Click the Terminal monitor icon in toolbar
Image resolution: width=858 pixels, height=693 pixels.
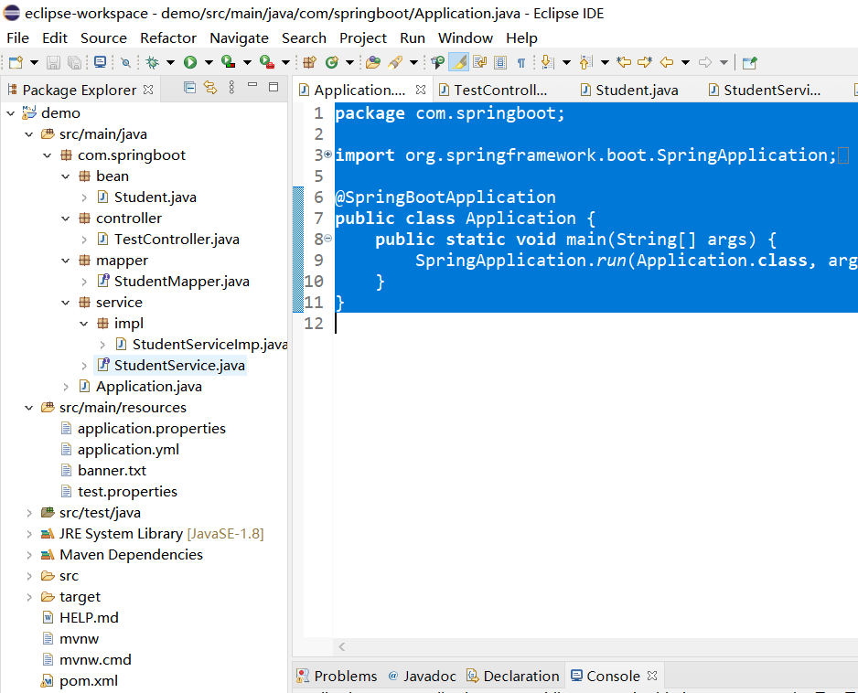tap(101, 62)
